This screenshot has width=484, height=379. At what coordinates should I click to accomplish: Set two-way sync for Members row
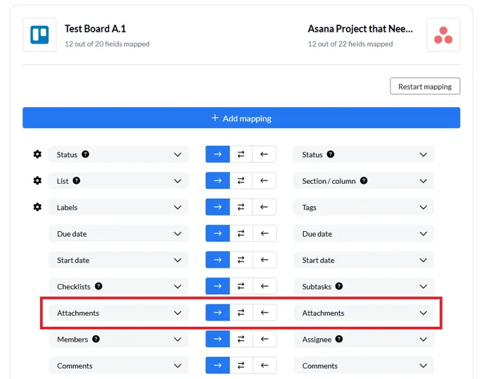pyautogui.click(x=241, y=340)
